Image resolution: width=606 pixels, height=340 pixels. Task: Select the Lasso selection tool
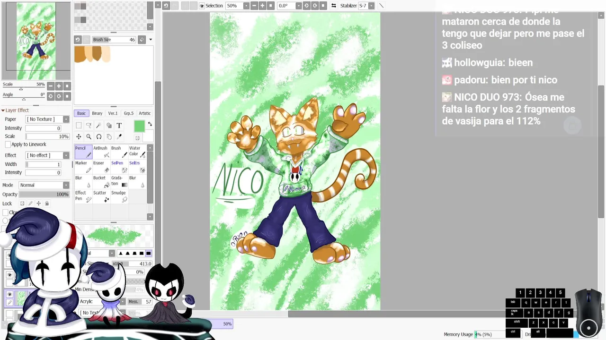(89, 125)
